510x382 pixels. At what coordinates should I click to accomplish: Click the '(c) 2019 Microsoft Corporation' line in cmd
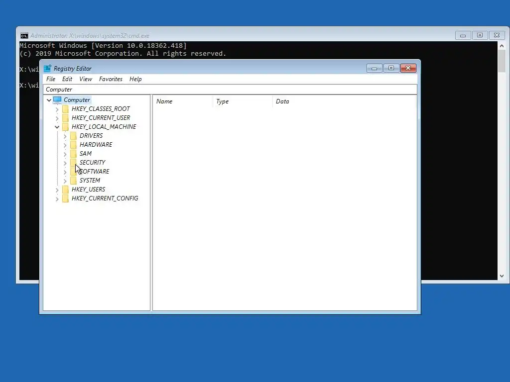click(123, 54)
